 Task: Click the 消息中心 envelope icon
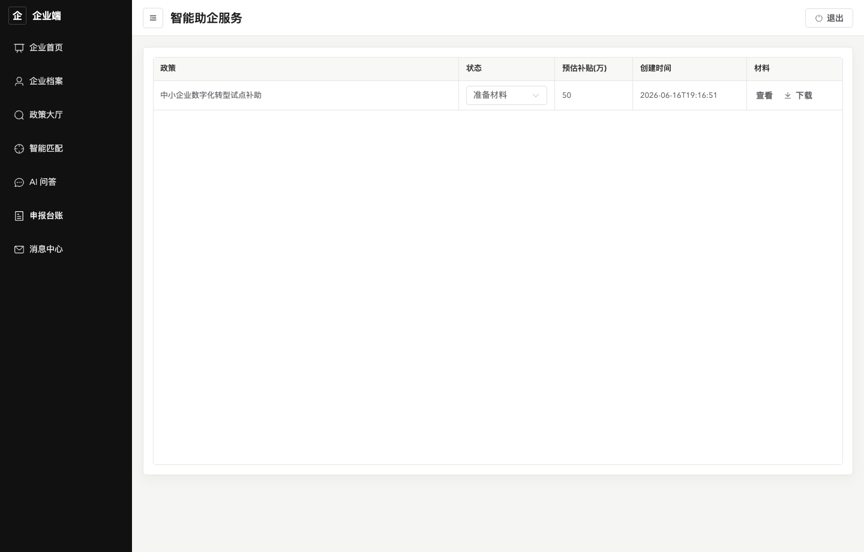pyautogui.click(x=19, y=250)
